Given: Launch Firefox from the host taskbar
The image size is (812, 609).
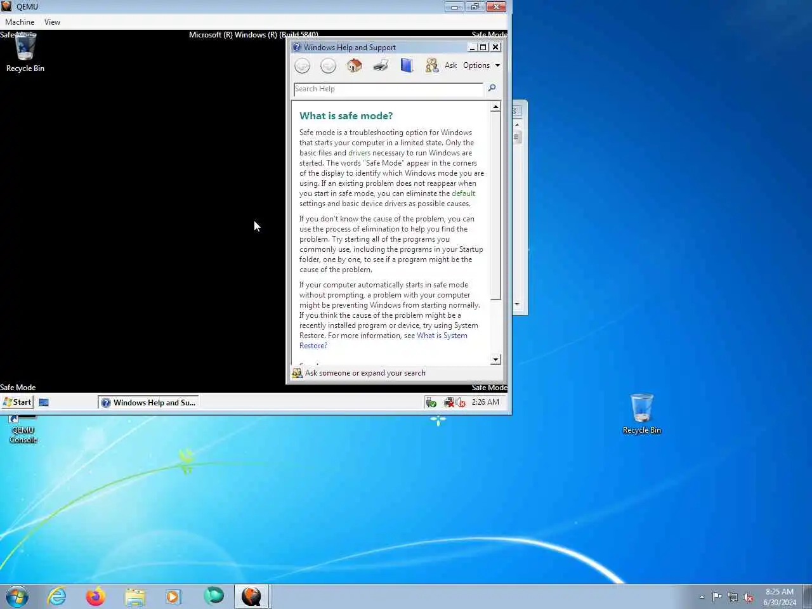Looking at the screenshot, I should click(x=96, y=596).
